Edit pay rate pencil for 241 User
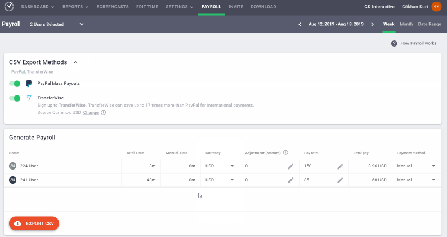447x237 pixels. click(340, 180)
